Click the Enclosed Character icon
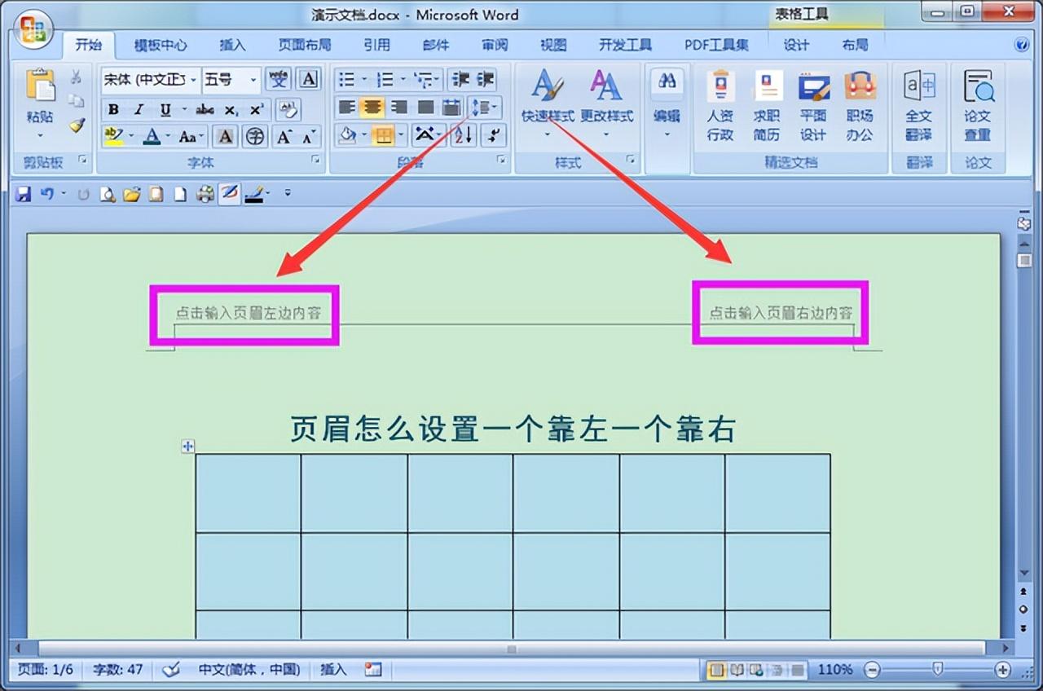The height and width of the screenshot is (691, 1043). click(255, 136)
